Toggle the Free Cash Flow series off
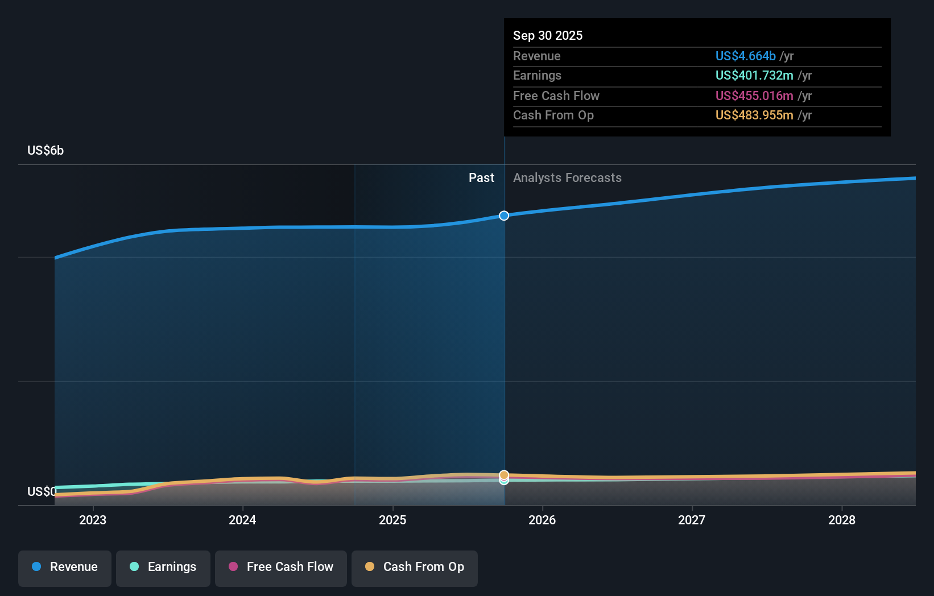The image size is (934, 596). click(280, 567)
